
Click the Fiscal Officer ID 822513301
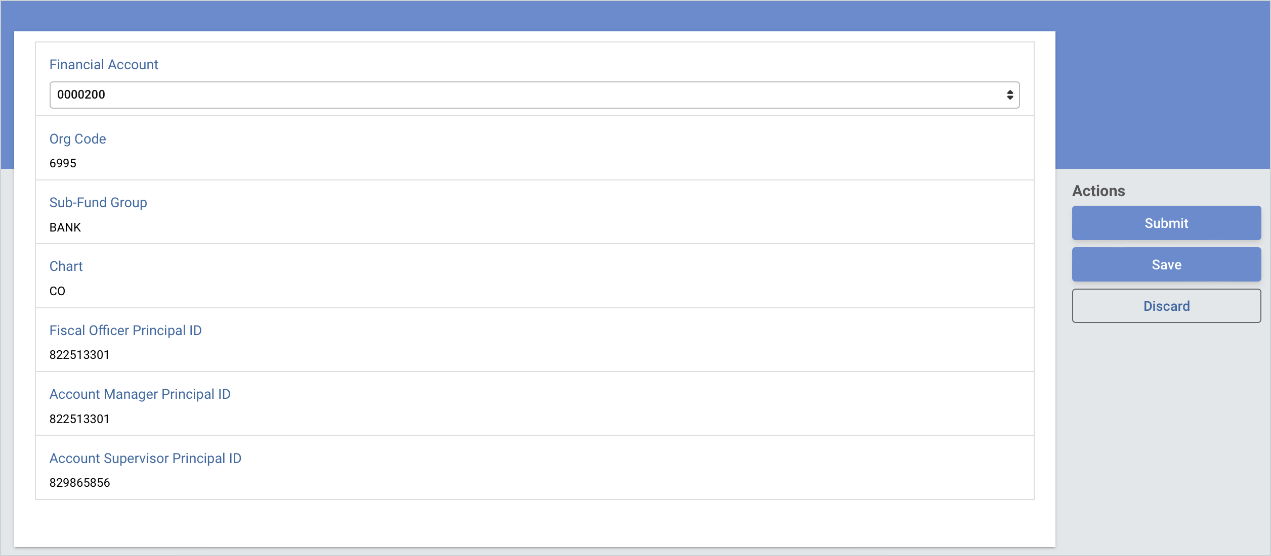click(79, 354)
